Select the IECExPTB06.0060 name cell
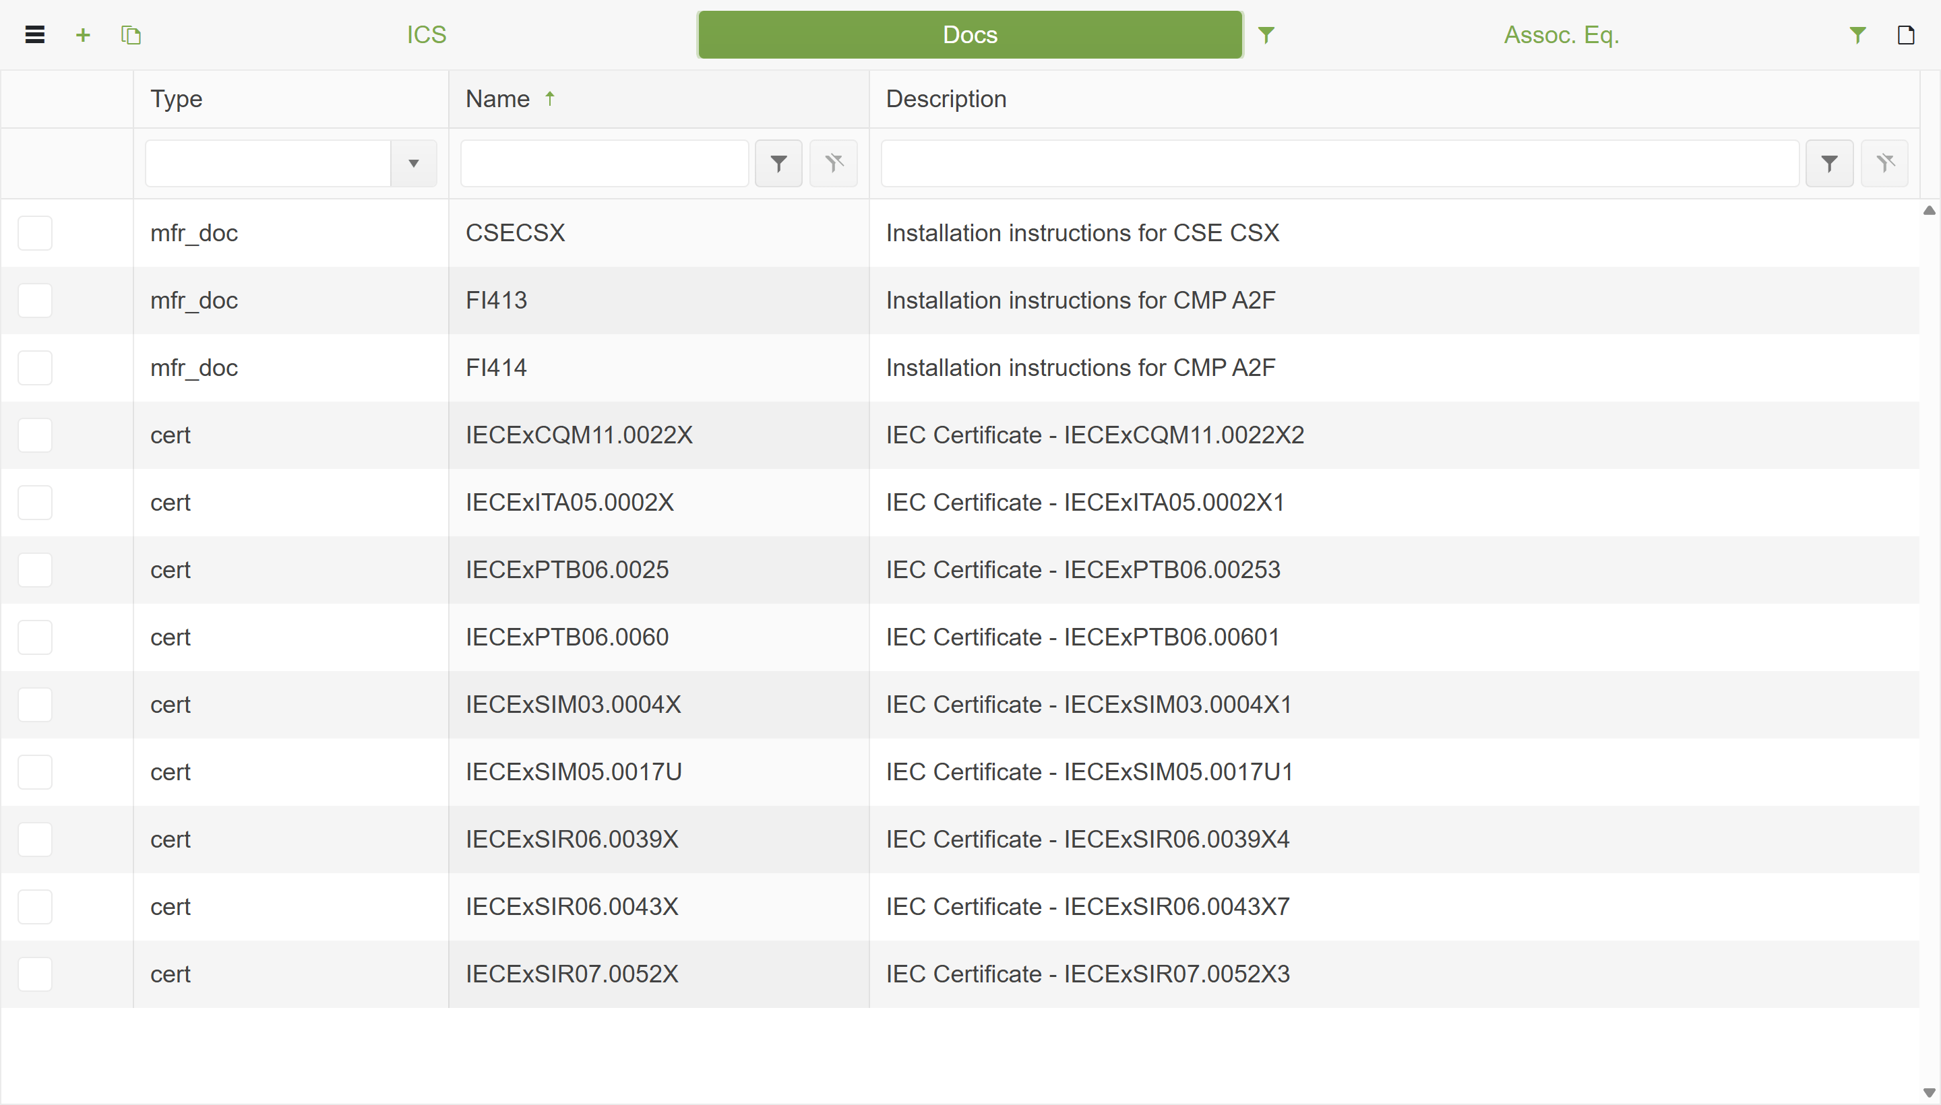The height and width of the screenshot is (1105, 1941). coord(659,637)
